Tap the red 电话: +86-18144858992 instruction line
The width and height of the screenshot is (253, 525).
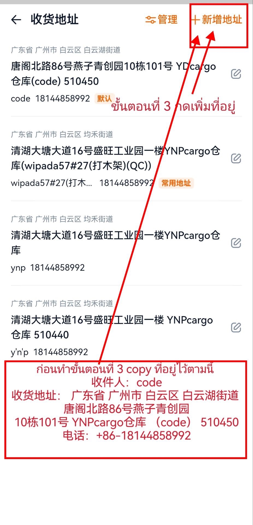tap(127, 436)
